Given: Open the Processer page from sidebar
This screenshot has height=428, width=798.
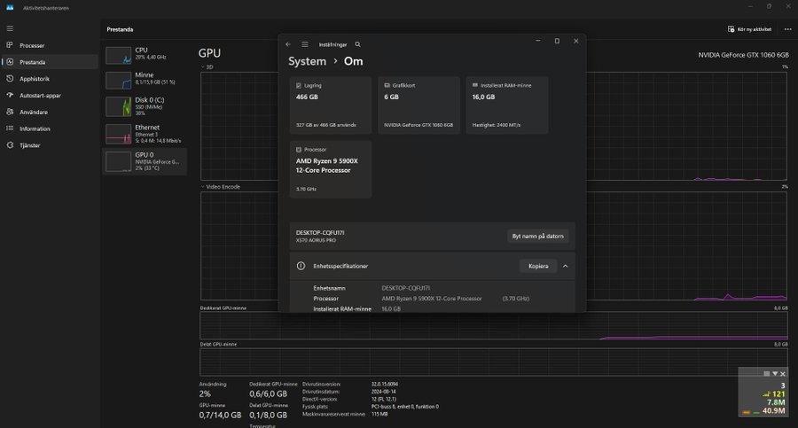Looking at the screenshot, I should point(32,45).
